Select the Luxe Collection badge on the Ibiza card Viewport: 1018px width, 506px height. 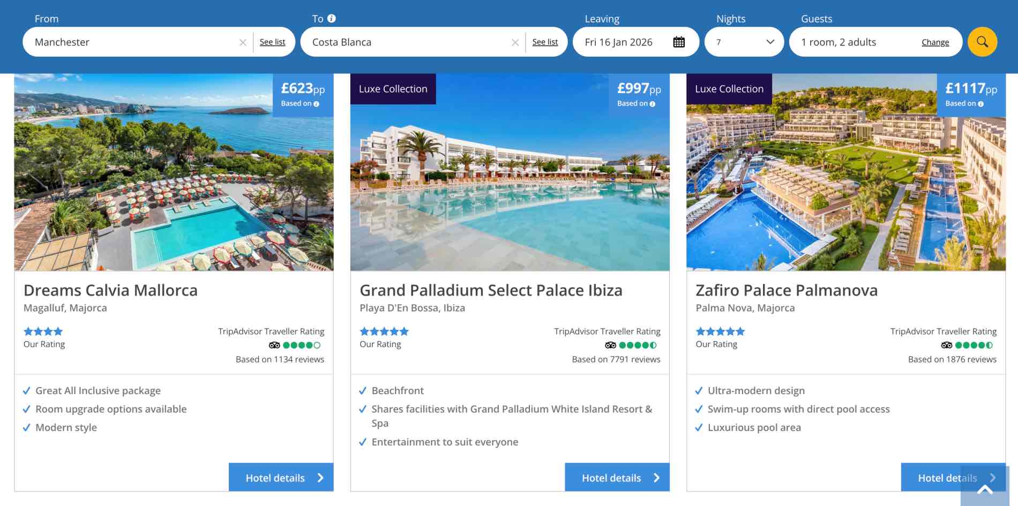[x=393, y=88]
